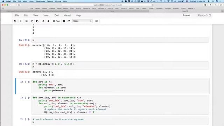224x126 pixels.
Task: Select the In [82] prompt label
Action: (x=24, y=64)
